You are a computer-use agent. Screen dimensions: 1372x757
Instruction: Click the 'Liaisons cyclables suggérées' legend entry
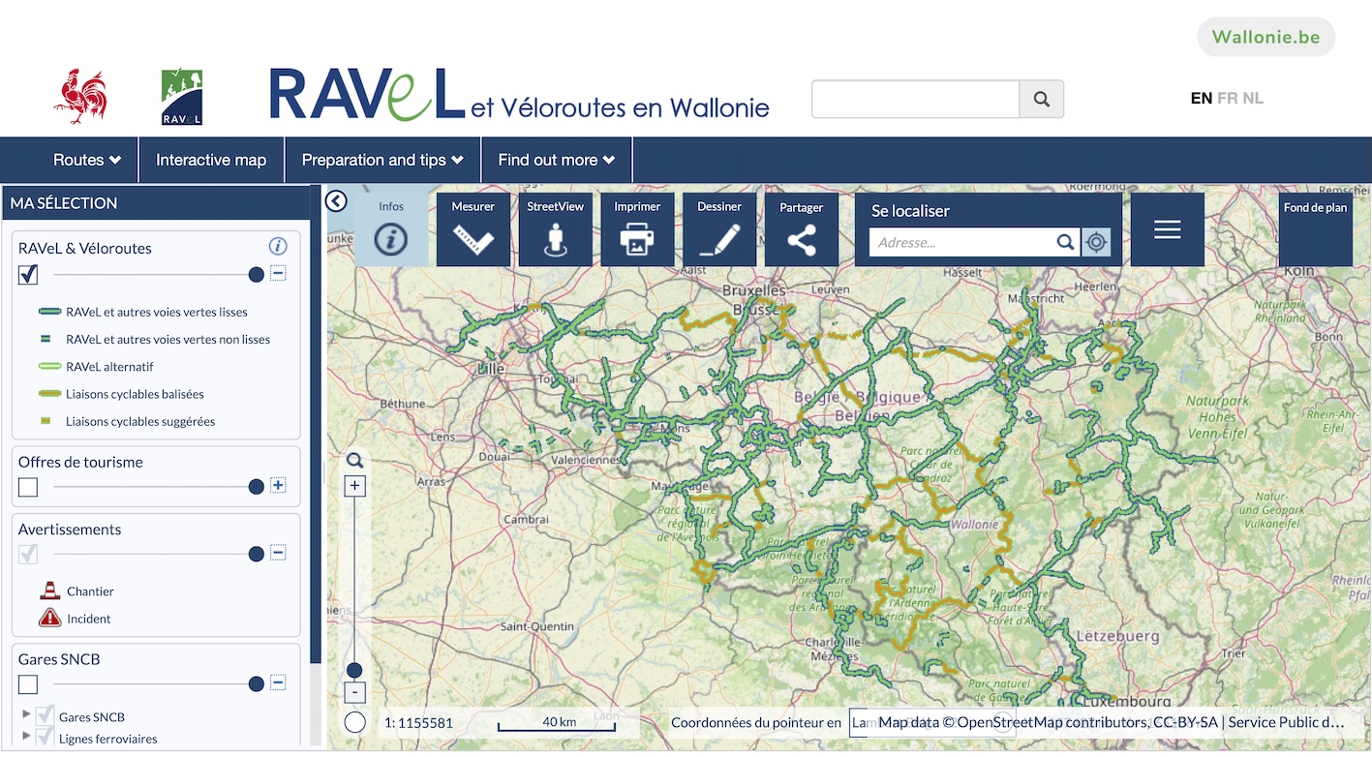point(140,421)
